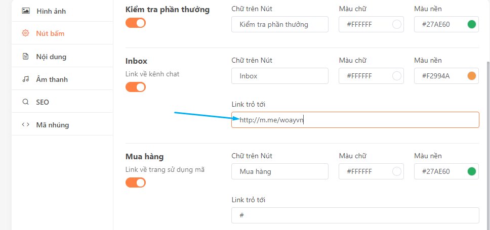
Task: Click the Âm thanh music note icon
Action: tap(26, 79)
